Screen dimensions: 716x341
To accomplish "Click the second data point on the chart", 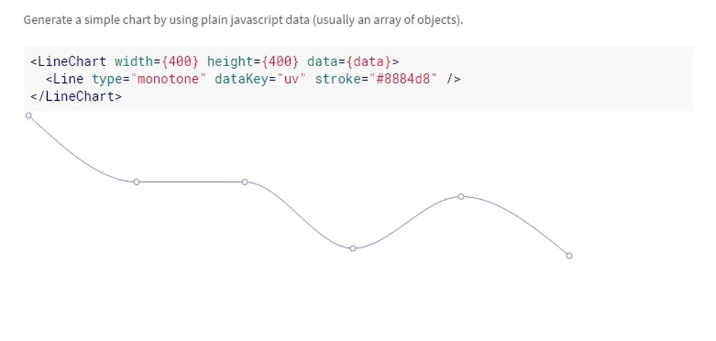I will coord(137,182).
